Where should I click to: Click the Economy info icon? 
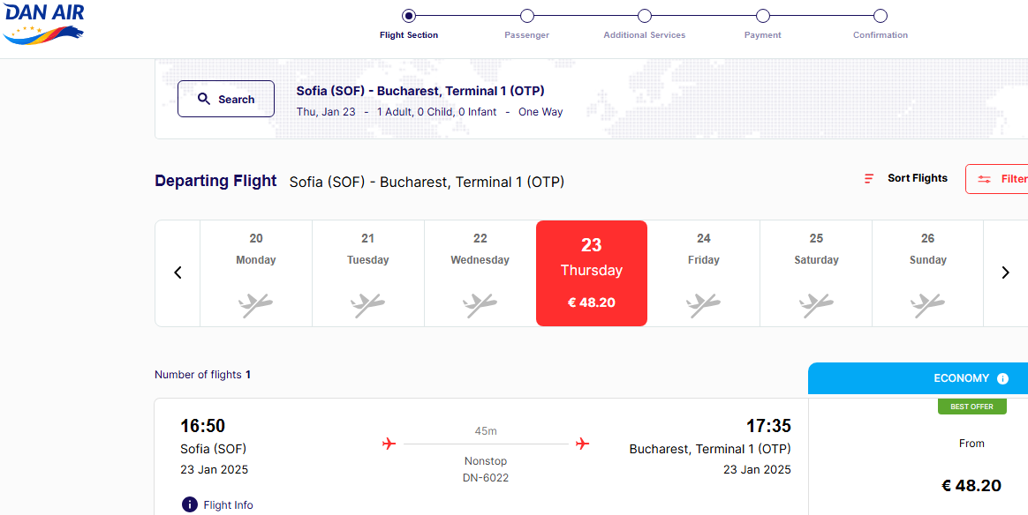coord(1002,379)
